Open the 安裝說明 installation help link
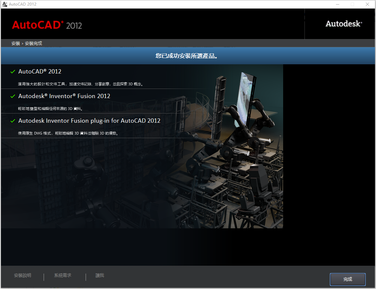Image resolution: width=376 pixels, height=289 pixels. point(23,275)
